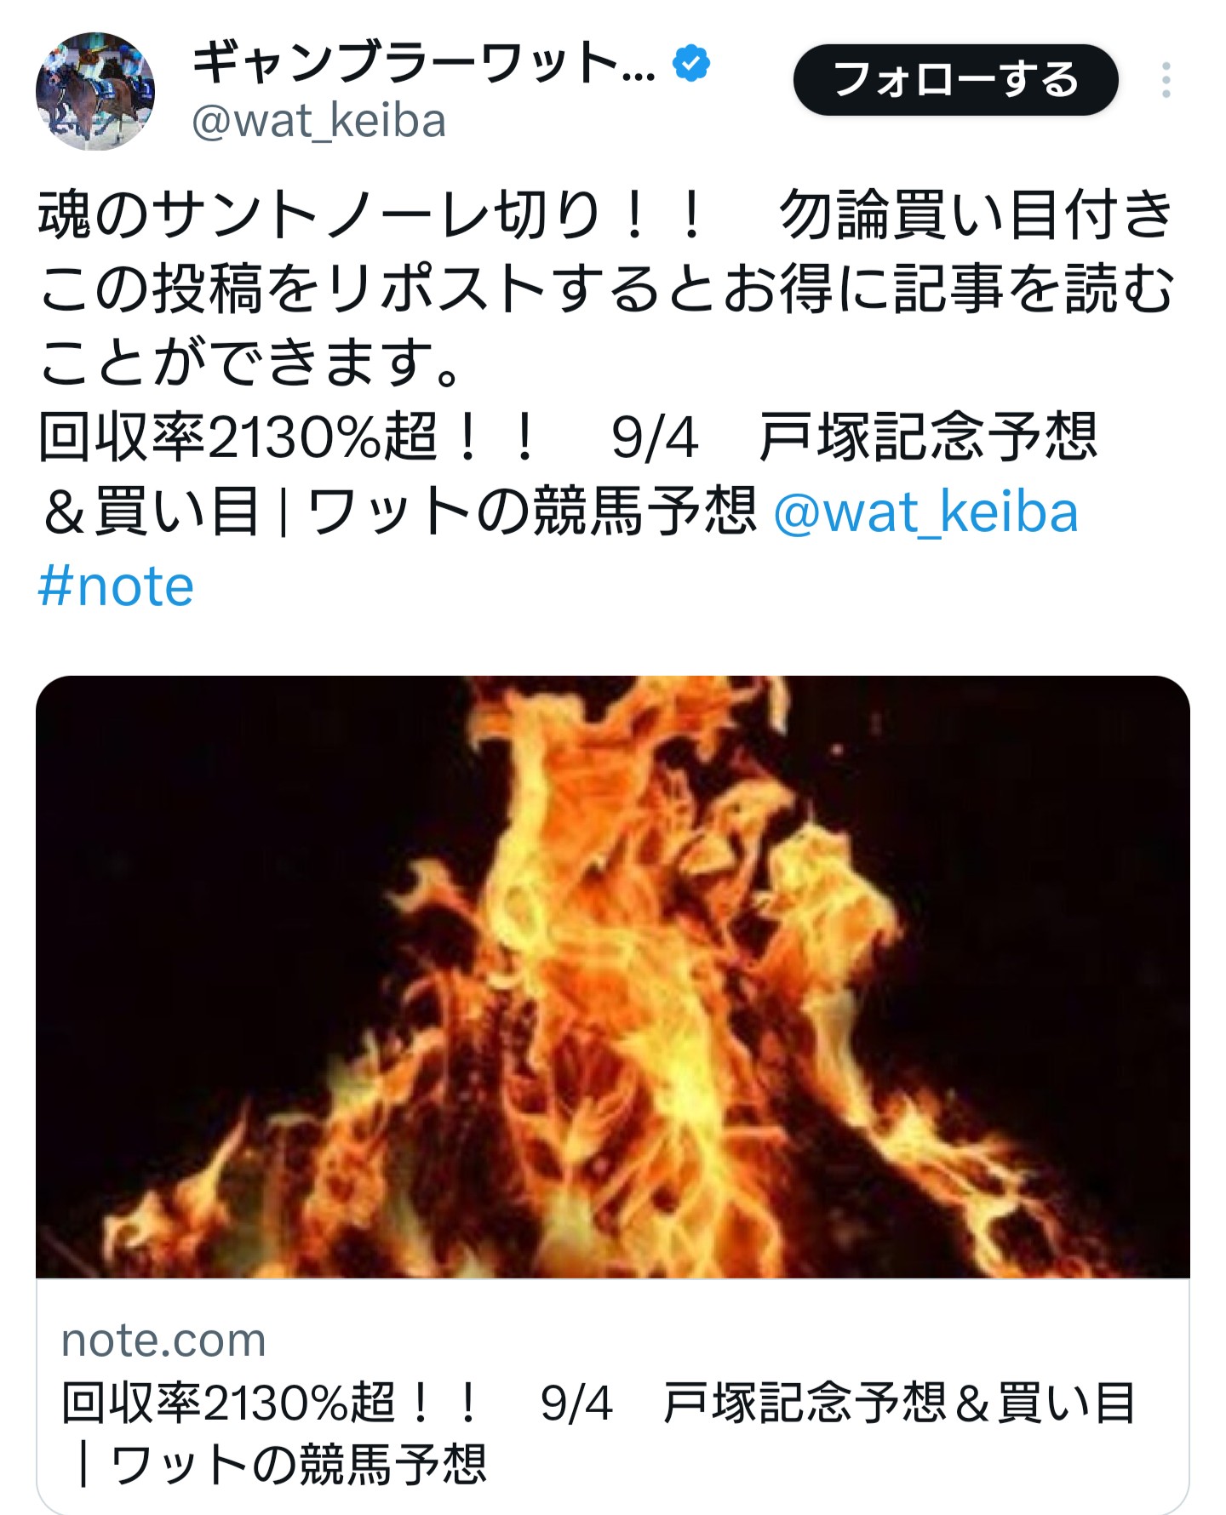Viewport: 1226px width, 1515px height.
Task: Click the blue verified badge
Action: [x=691, y=63]
